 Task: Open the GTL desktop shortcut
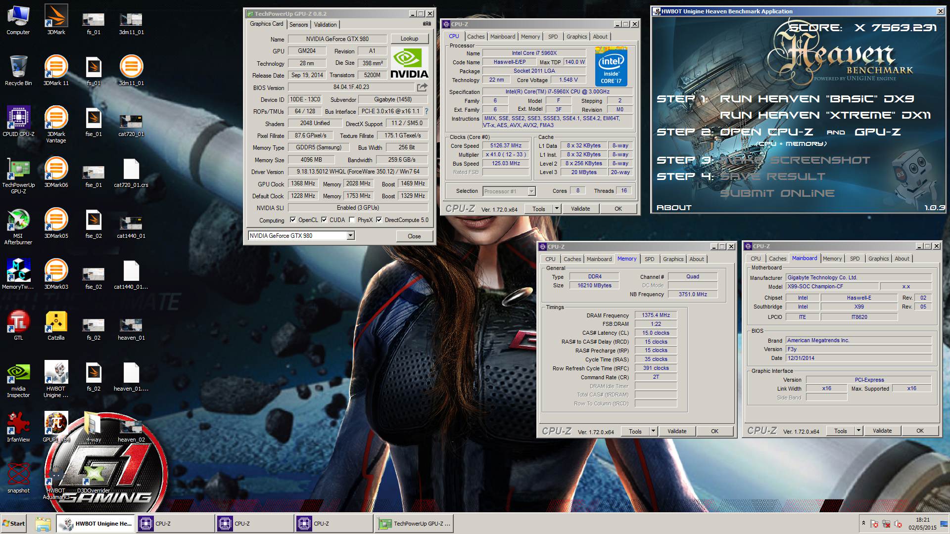coord(18,325)
